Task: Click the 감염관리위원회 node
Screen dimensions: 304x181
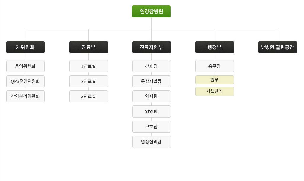Action: 26,96
